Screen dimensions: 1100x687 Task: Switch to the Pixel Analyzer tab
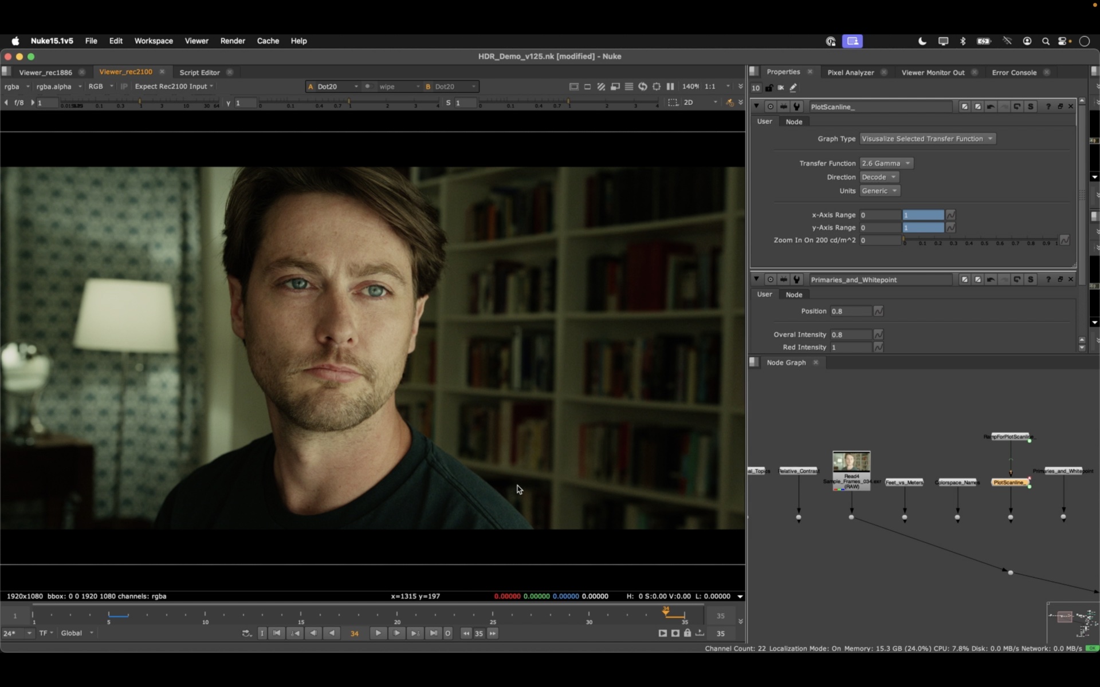[850, 72]
